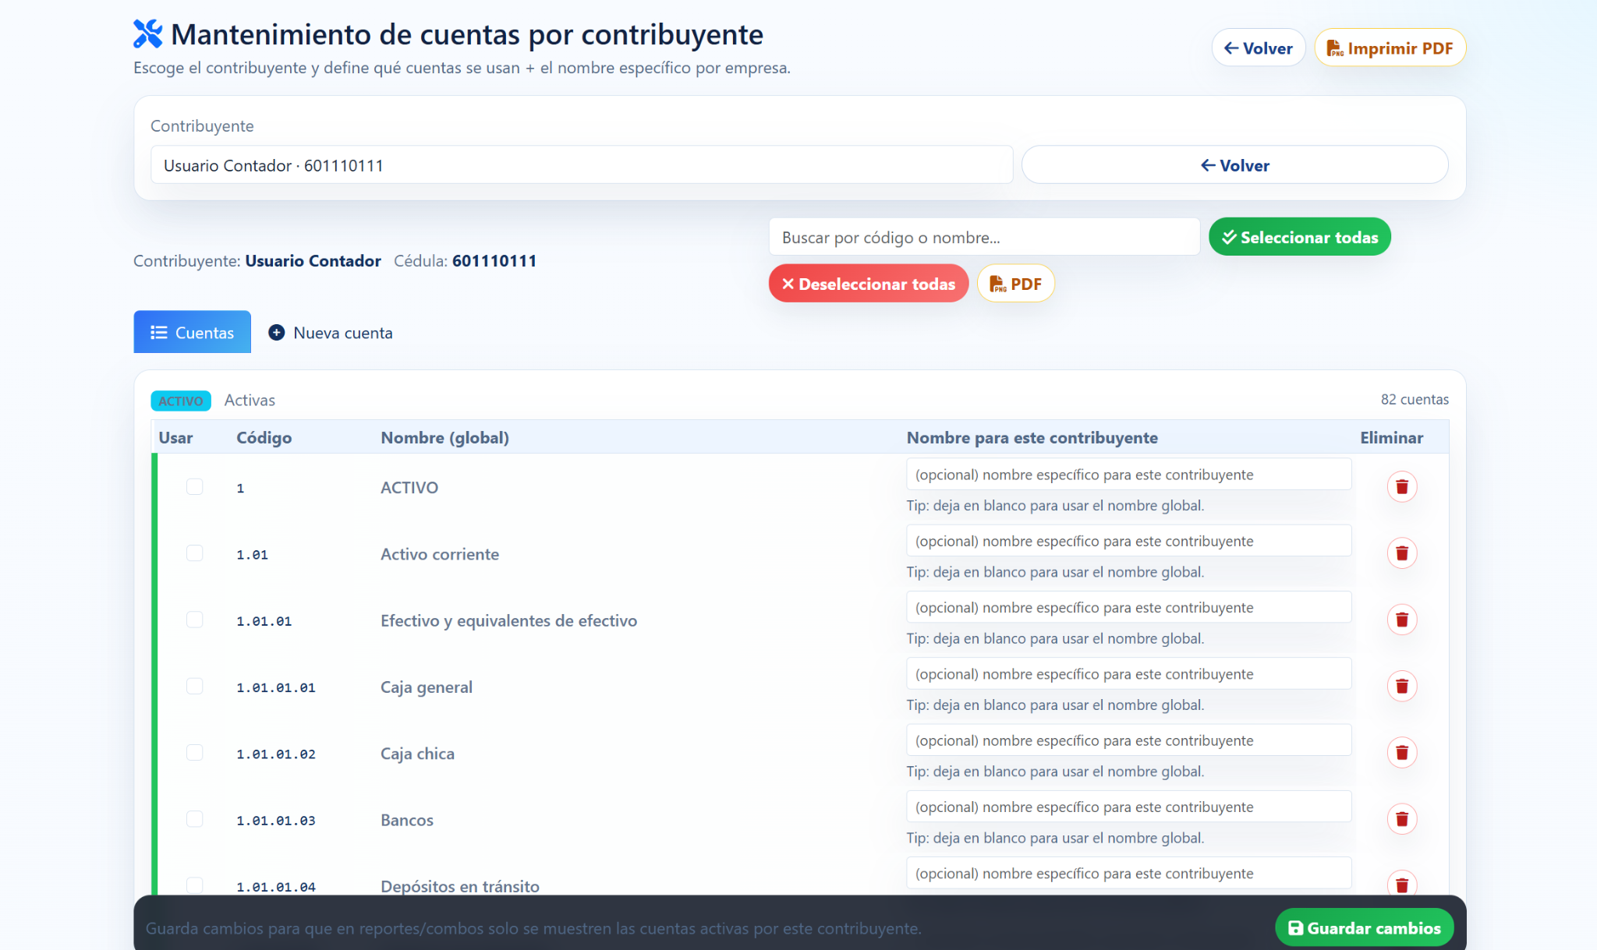Focus custom name field for Activo corriente

pyautogui.click(x=1128, y=541)
